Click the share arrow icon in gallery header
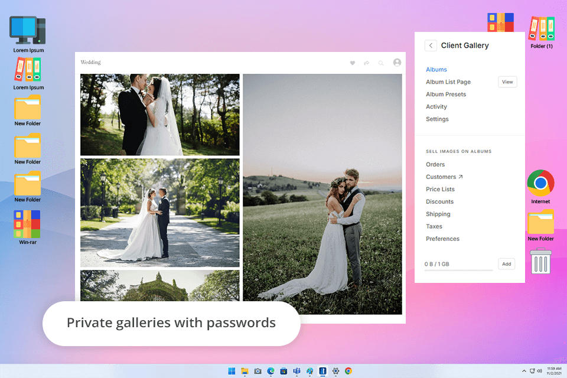Screen dimensions: 567x378 point(366,63)
